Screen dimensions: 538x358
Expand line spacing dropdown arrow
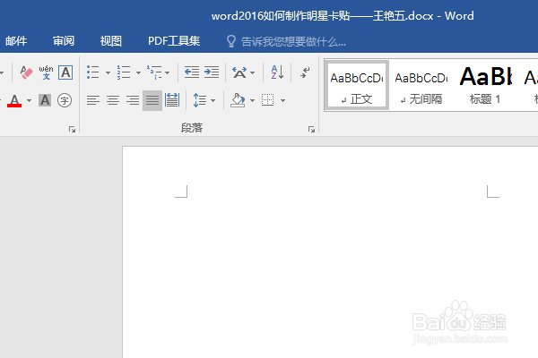coord(213,101)
